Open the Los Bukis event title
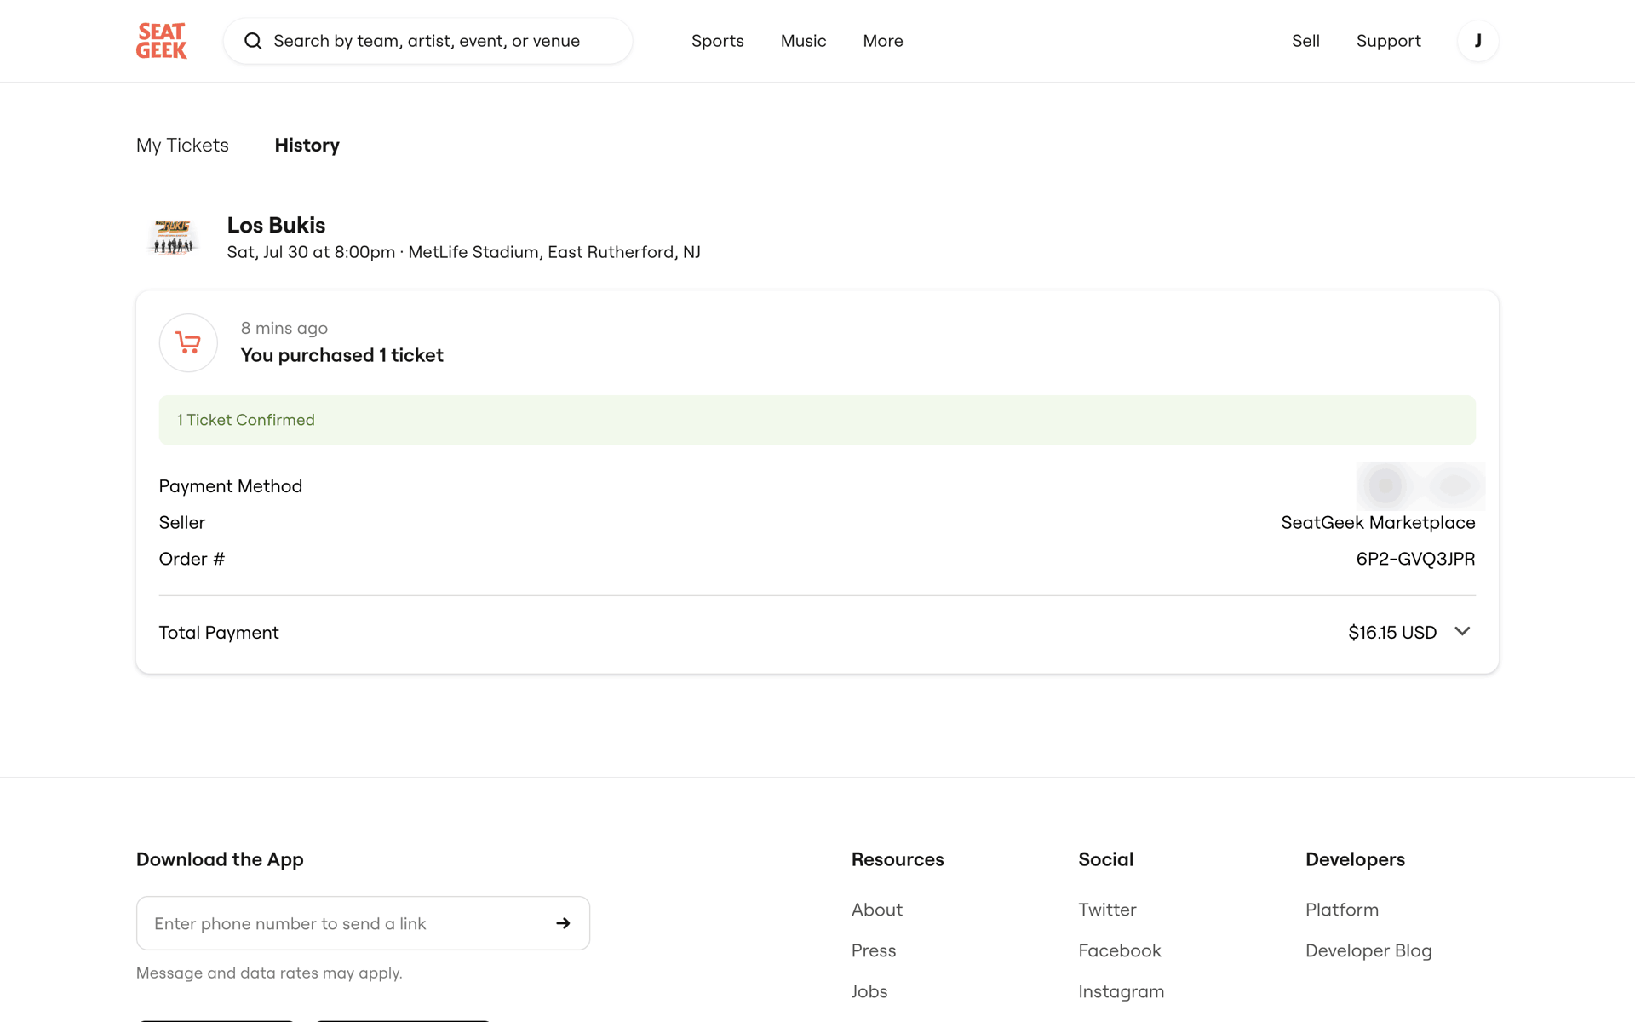1635x1022 pixels. pyautogui.click(x=276, y=225)
